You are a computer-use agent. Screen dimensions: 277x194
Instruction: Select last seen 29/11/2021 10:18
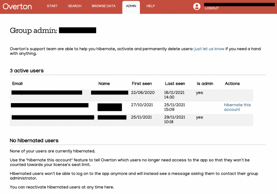pyautogui.click(x=174, y=119)
